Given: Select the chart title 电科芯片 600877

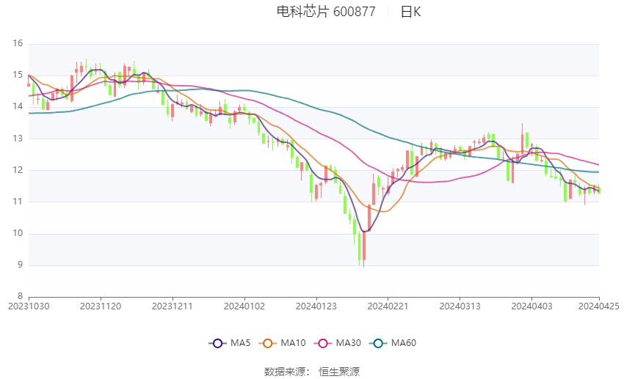Looking at the screenshot, I should (x=326, y=12).
